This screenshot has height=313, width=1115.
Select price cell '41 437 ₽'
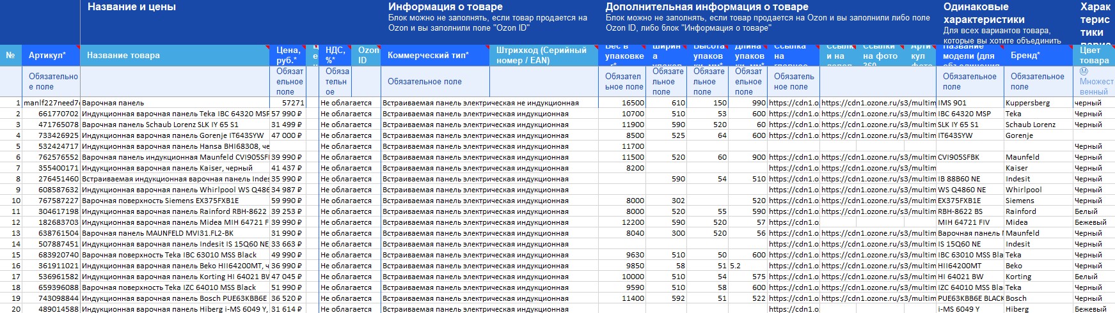288,168
